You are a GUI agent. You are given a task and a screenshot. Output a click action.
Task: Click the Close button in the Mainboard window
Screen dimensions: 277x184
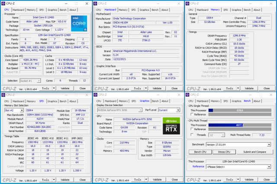174,88
